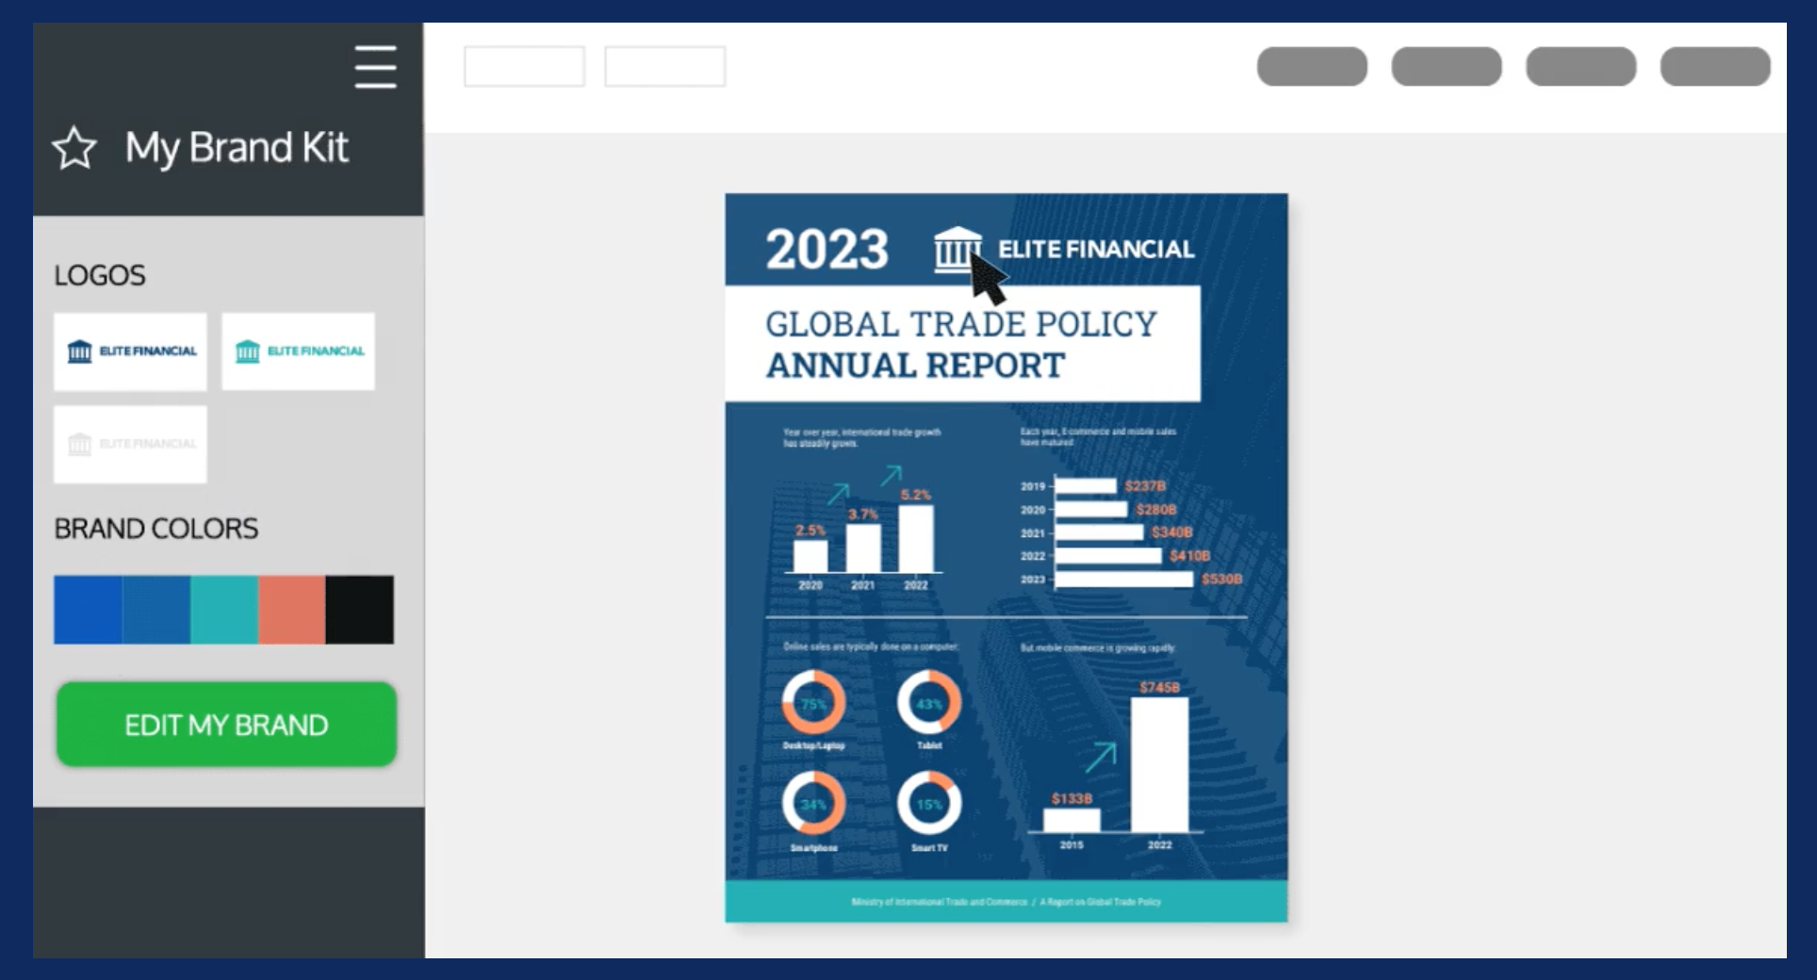Click the BRAND COLORS heading
This screenshot has height=980, width=1817.
pos(156,529)
